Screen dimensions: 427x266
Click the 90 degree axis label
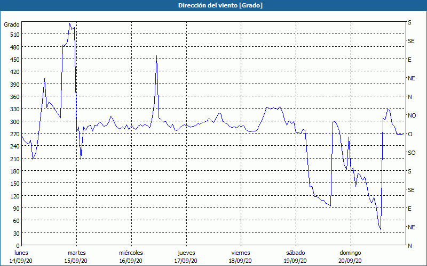point(17,209)
